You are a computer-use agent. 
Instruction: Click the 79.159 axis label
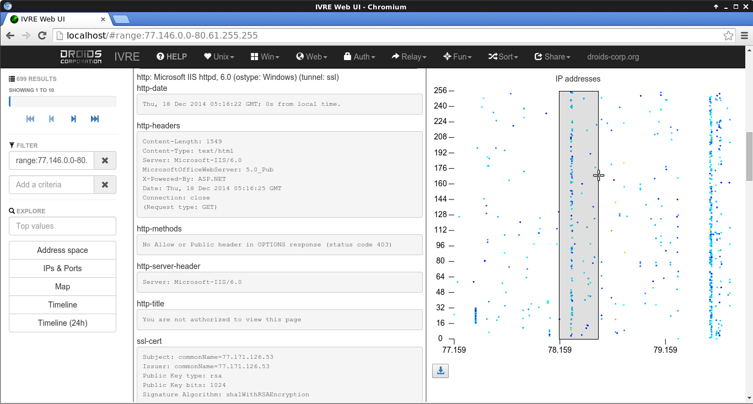(x=665, y=349)
